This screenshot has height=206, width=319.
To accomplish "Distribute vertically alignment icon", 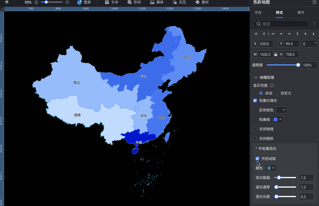I will click(x=264, y=34).
